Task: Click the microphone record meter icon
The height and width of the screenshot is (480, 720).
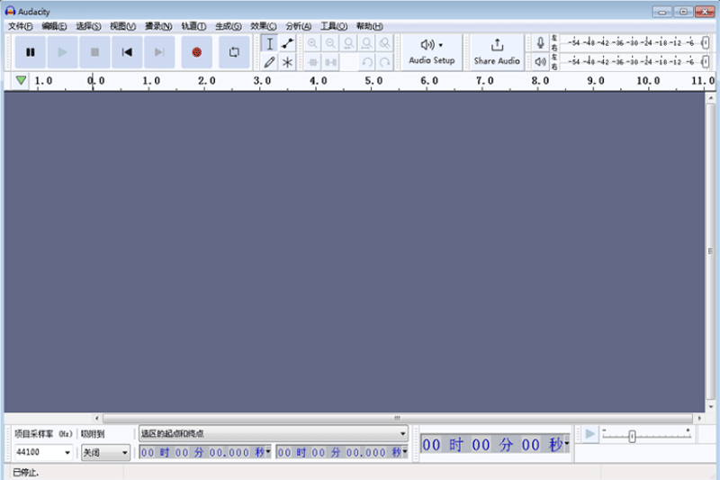Action: coord(541,43)
